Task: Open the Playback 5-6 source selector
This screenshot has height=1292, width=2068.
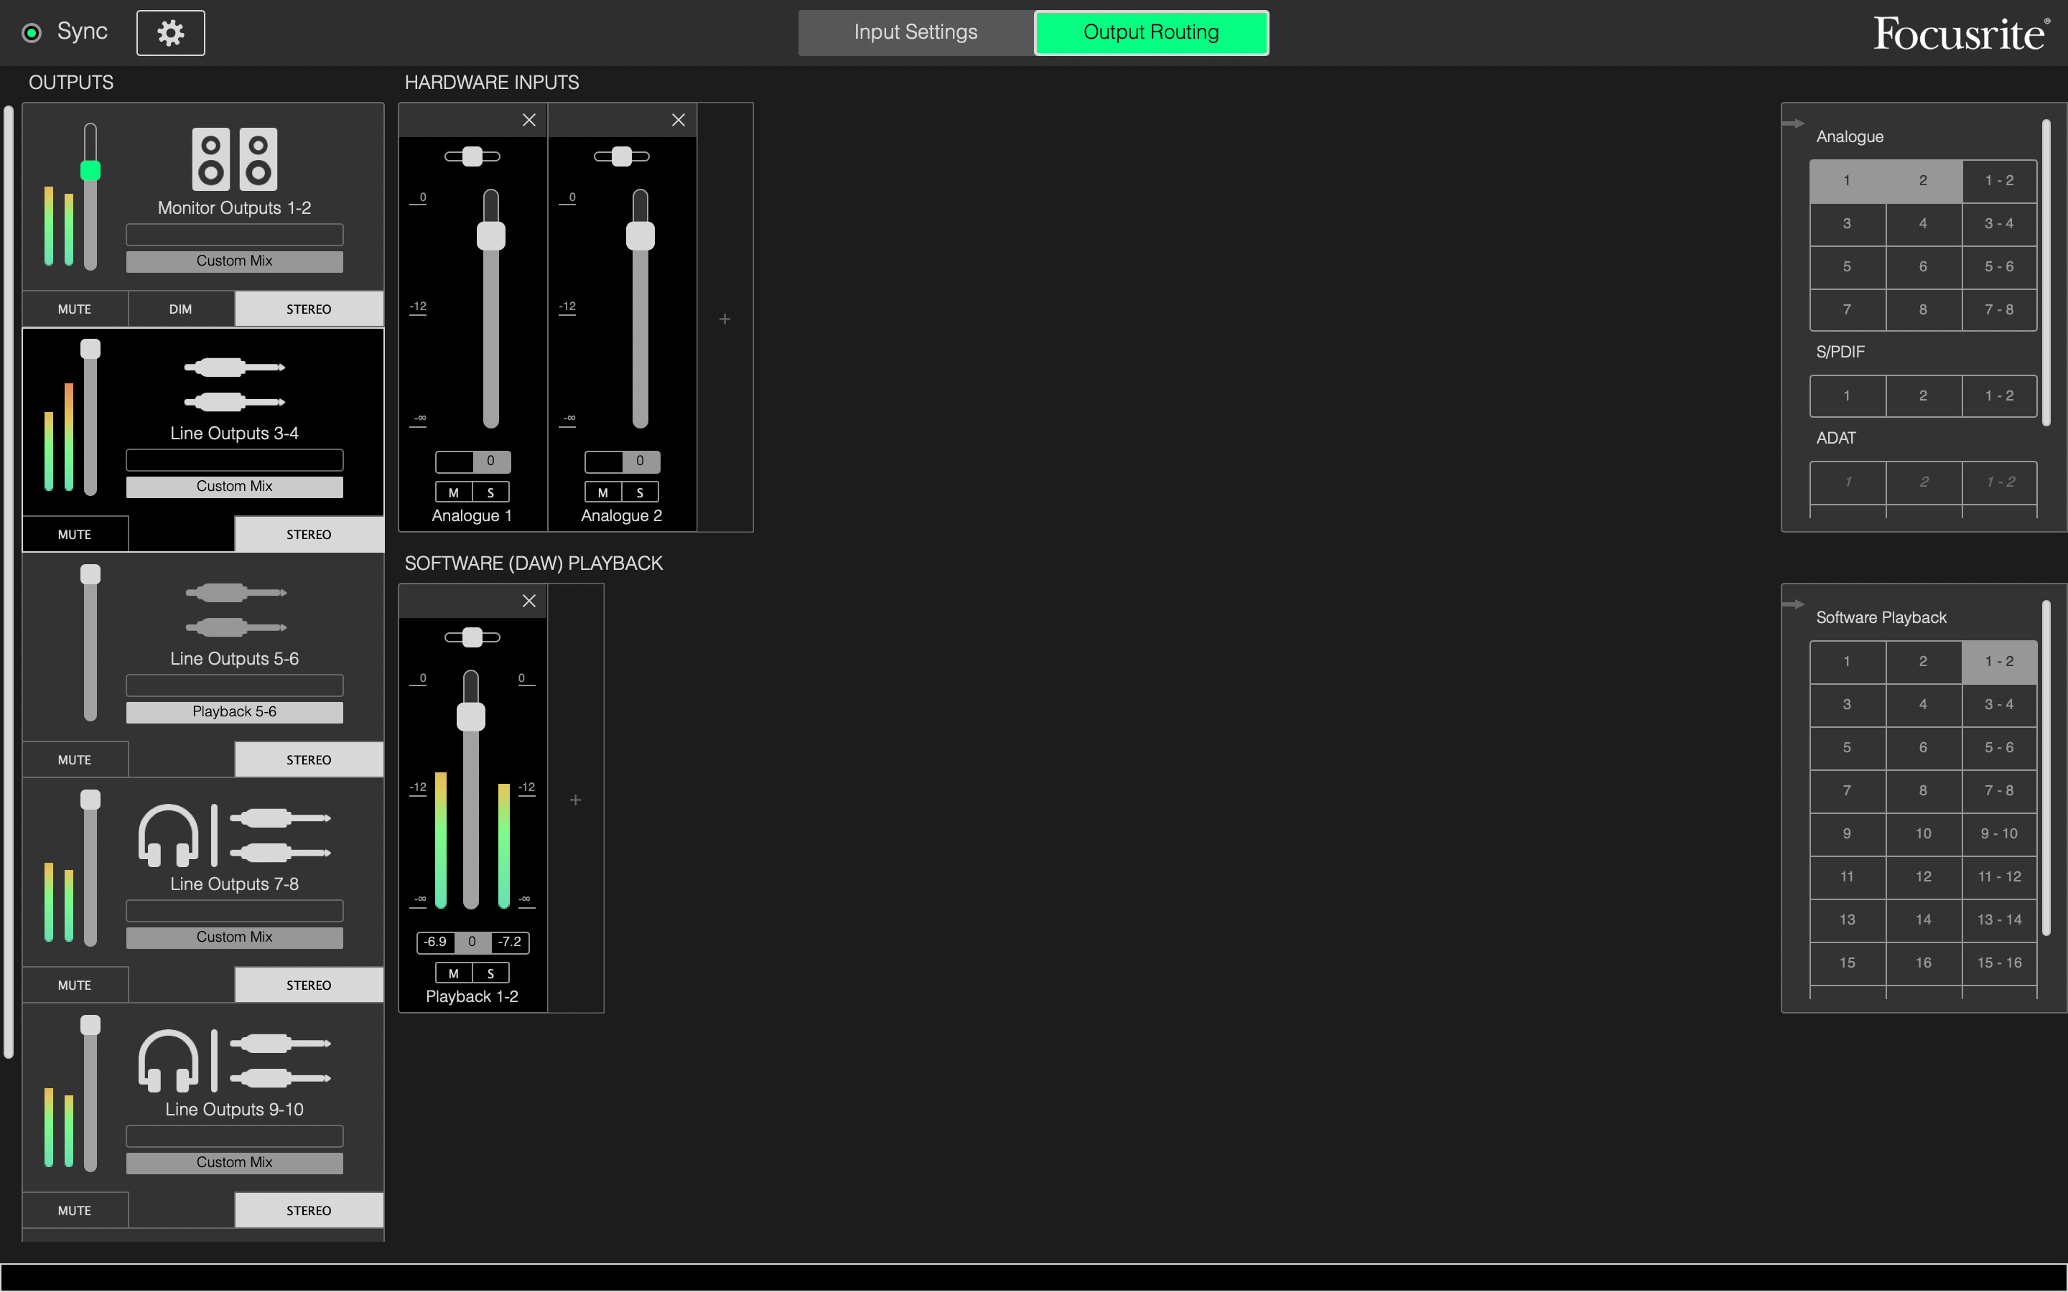Action: [x=234, y=712]
